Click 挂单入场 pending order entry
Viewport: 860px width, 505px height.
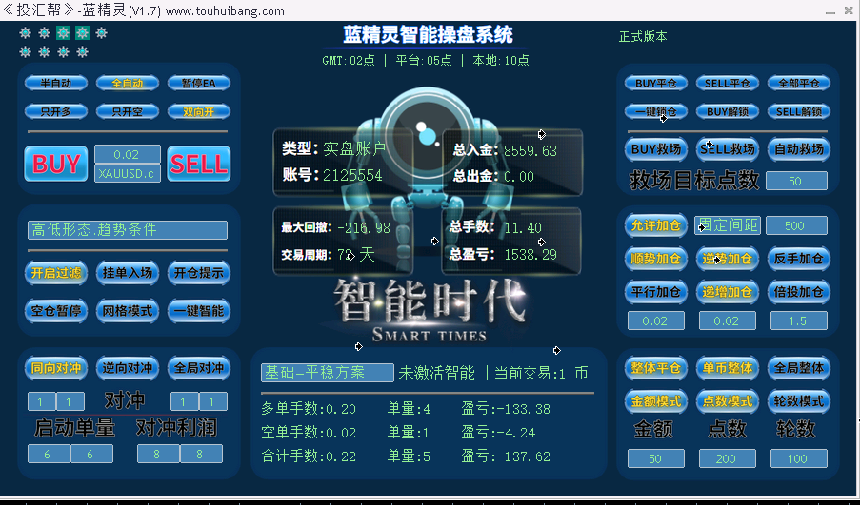128,273
